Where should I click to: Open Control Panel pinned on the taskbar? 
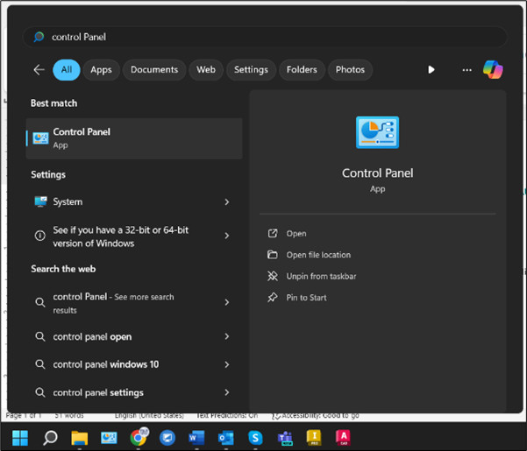coord(109,438)
